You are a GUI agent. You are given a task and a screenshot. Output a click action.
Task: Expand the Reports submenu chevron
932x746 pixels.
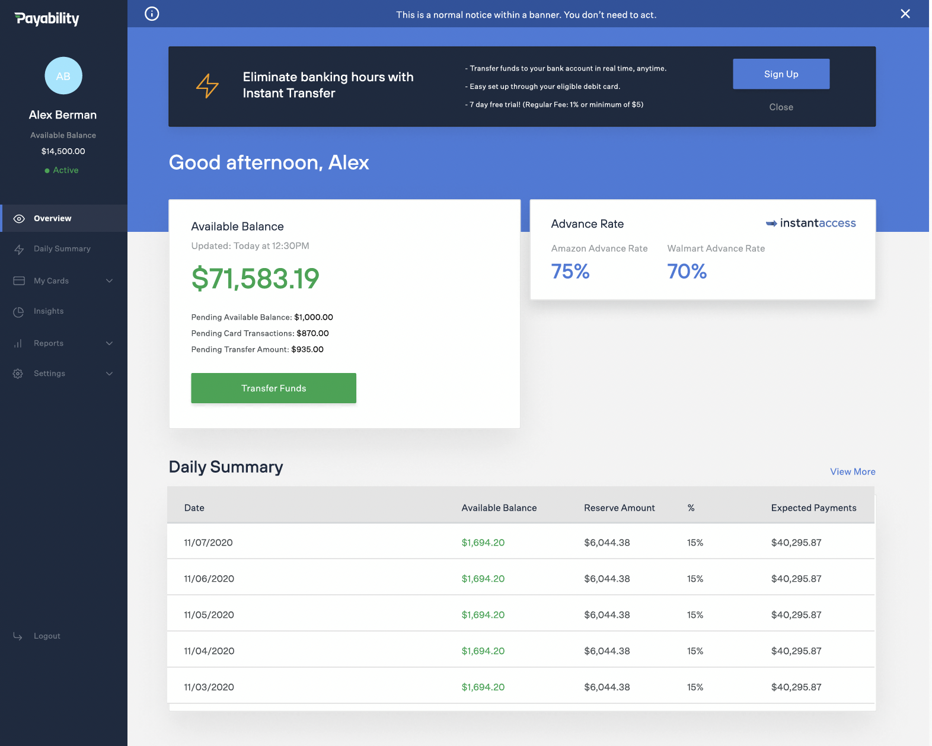click(x=109, y=343)
